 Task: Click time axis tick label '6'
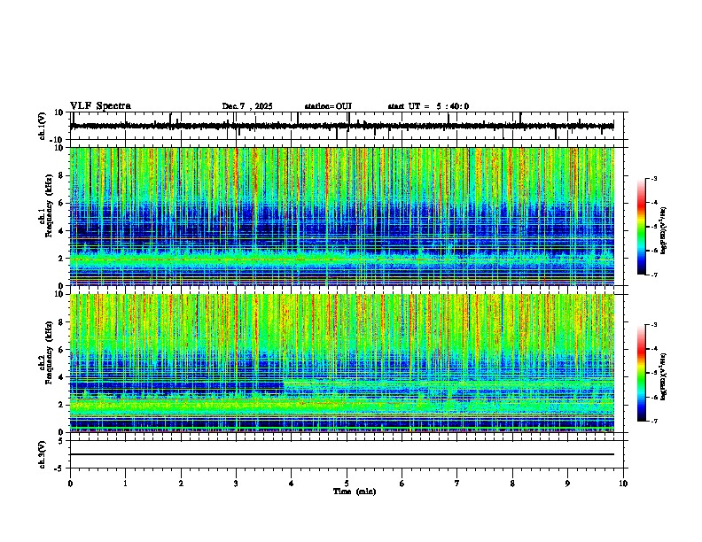(402, 484)
